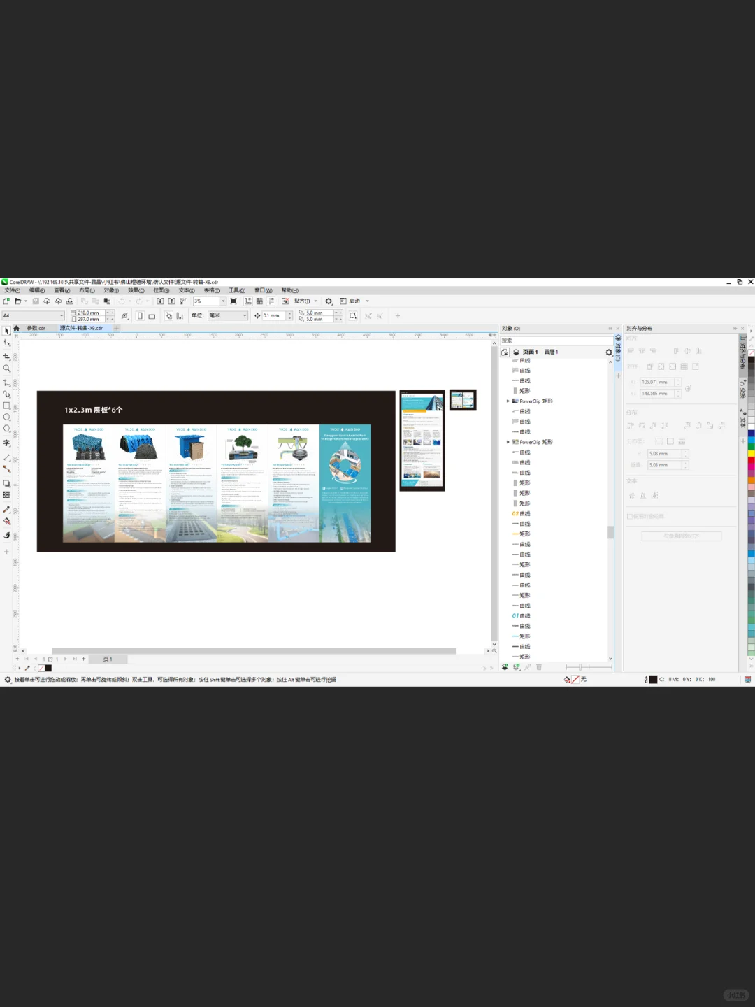Toggle Treat as Filled button
This screenshot has height=1007, width=755.
(352, 316)
